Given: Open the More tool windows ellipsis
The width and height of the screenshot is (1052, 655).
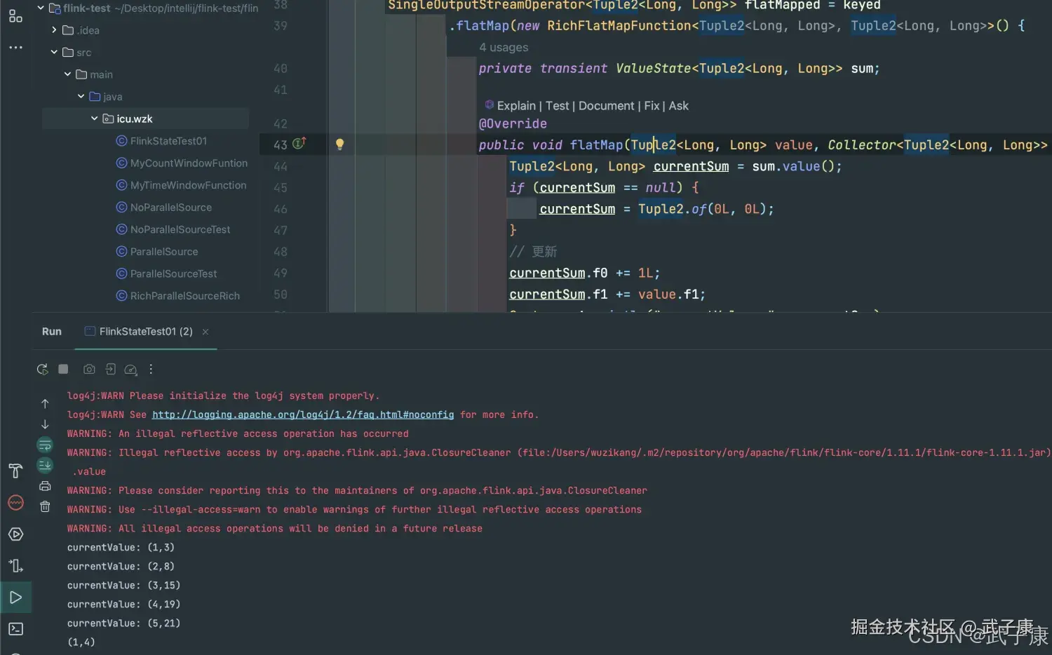Looking at the screenshot, I should pos(15,48).
